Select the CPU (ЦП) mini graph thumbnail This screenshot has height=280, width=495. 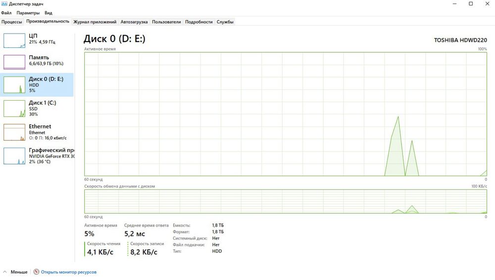tap(14, 40)
